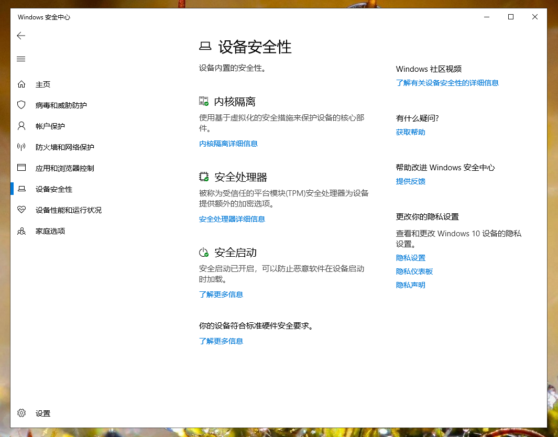Open 防火墙和网络保护 page
Screen dimensions: 558x437
point(65,147)
